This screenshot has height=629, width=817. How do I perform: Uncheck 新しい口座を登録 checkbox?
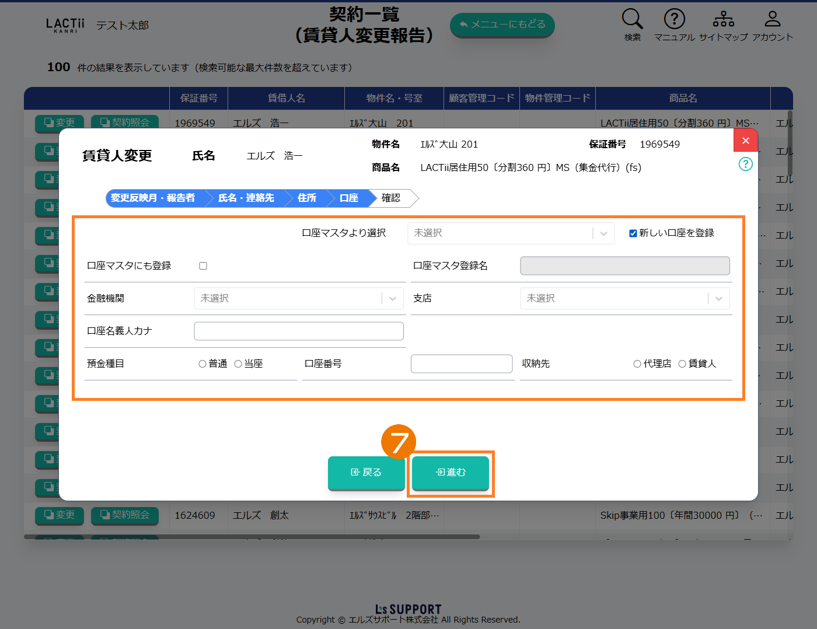tap(633, 233)
